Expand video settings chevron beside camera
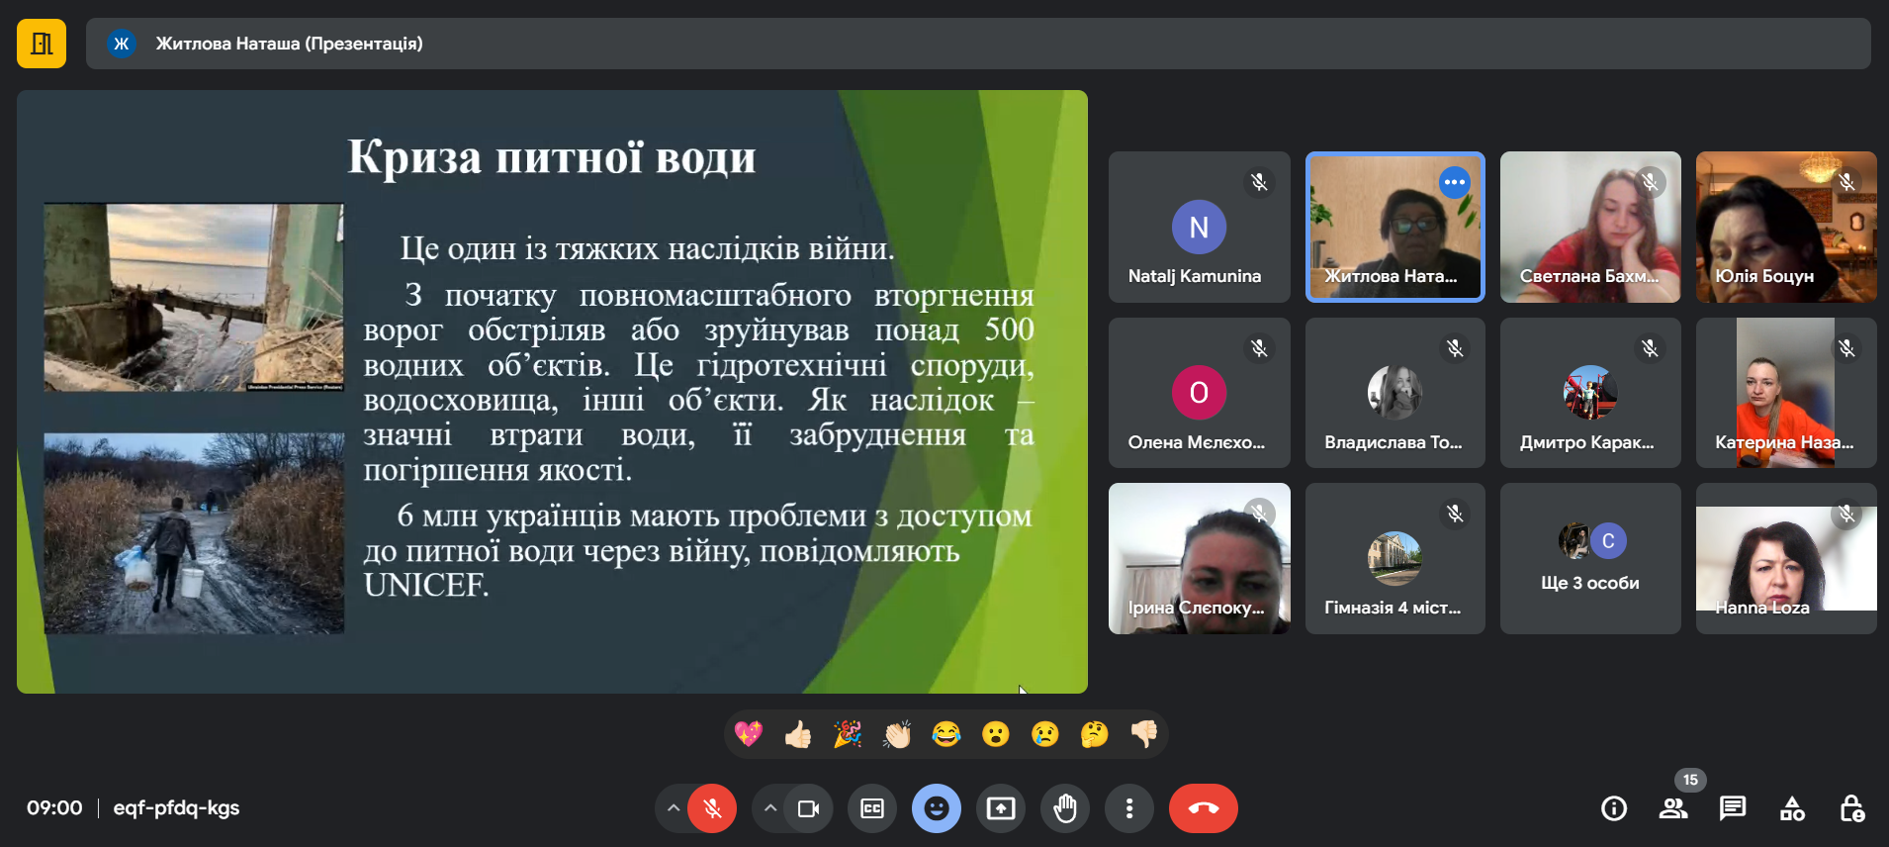 click(769, 808)
